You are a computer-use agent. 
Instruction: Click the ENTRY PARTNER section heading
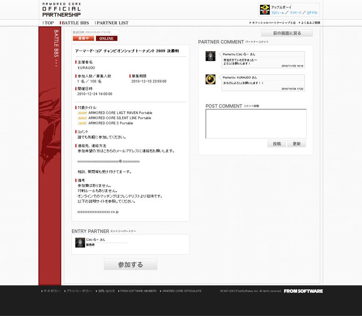point(103,231)
